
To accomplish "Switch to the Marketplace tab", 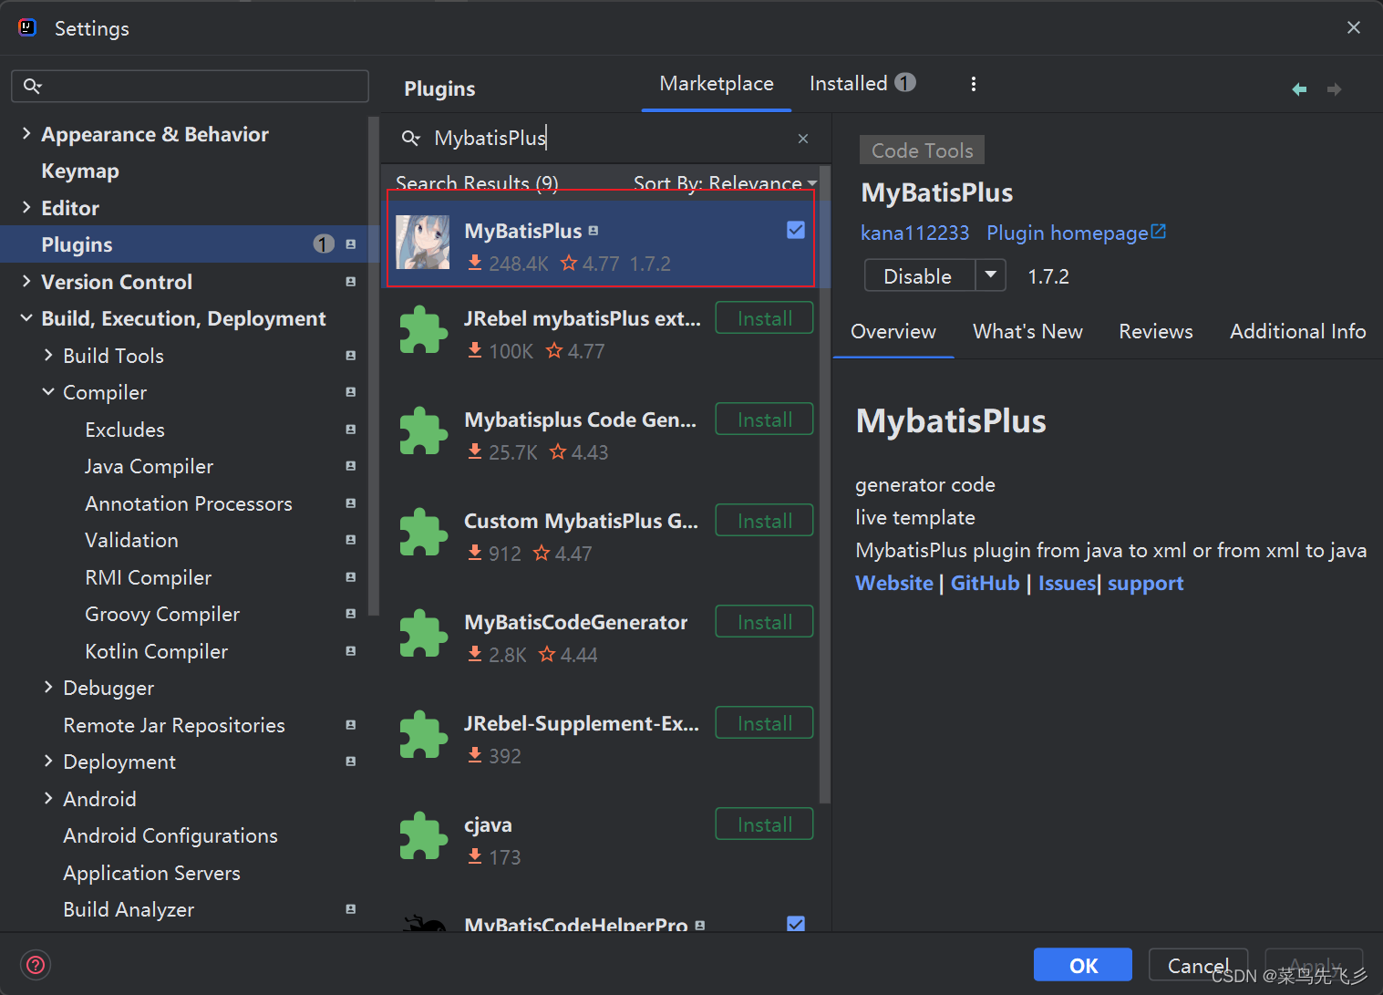I will click(717, 84).
